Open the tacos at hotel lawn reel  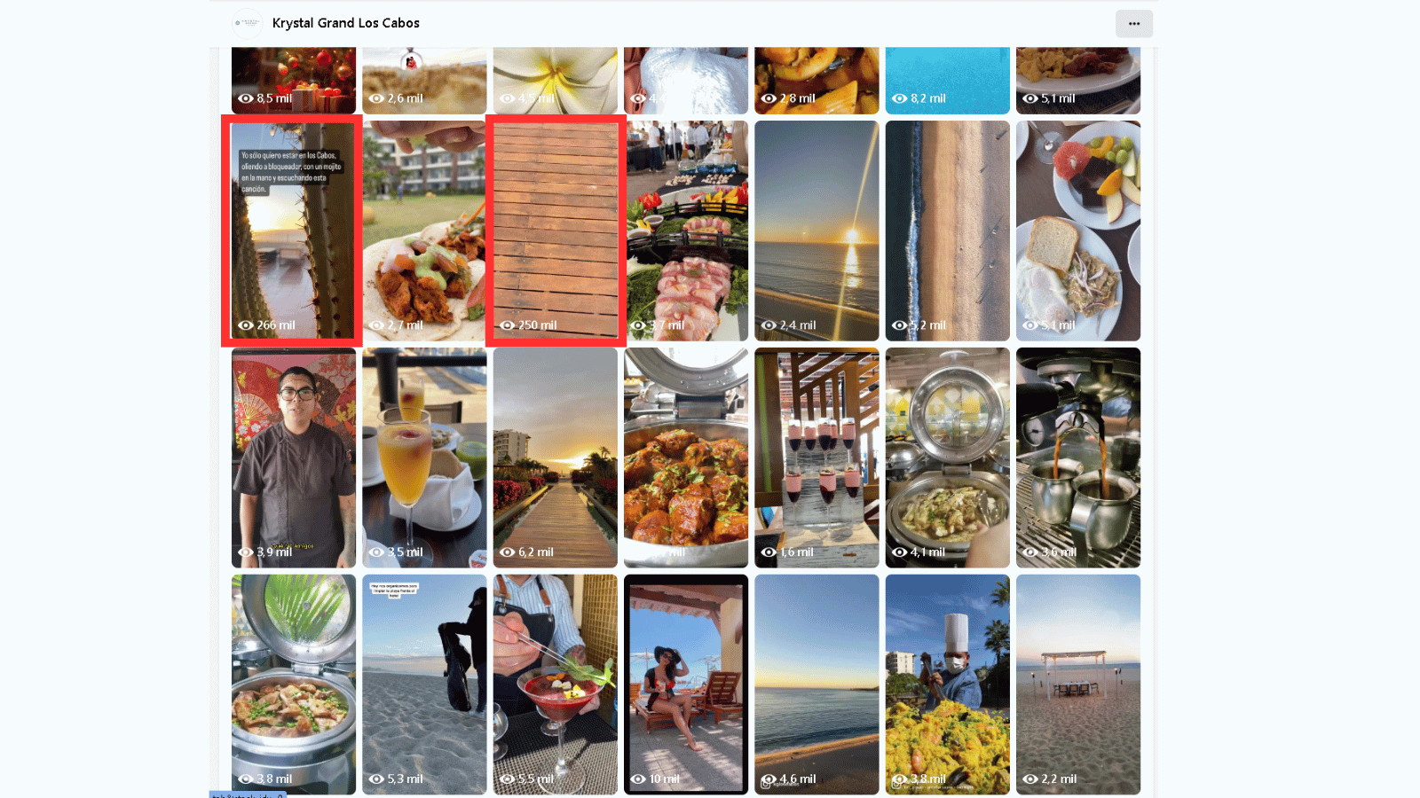pyautogui.click(x=424, y=231)
